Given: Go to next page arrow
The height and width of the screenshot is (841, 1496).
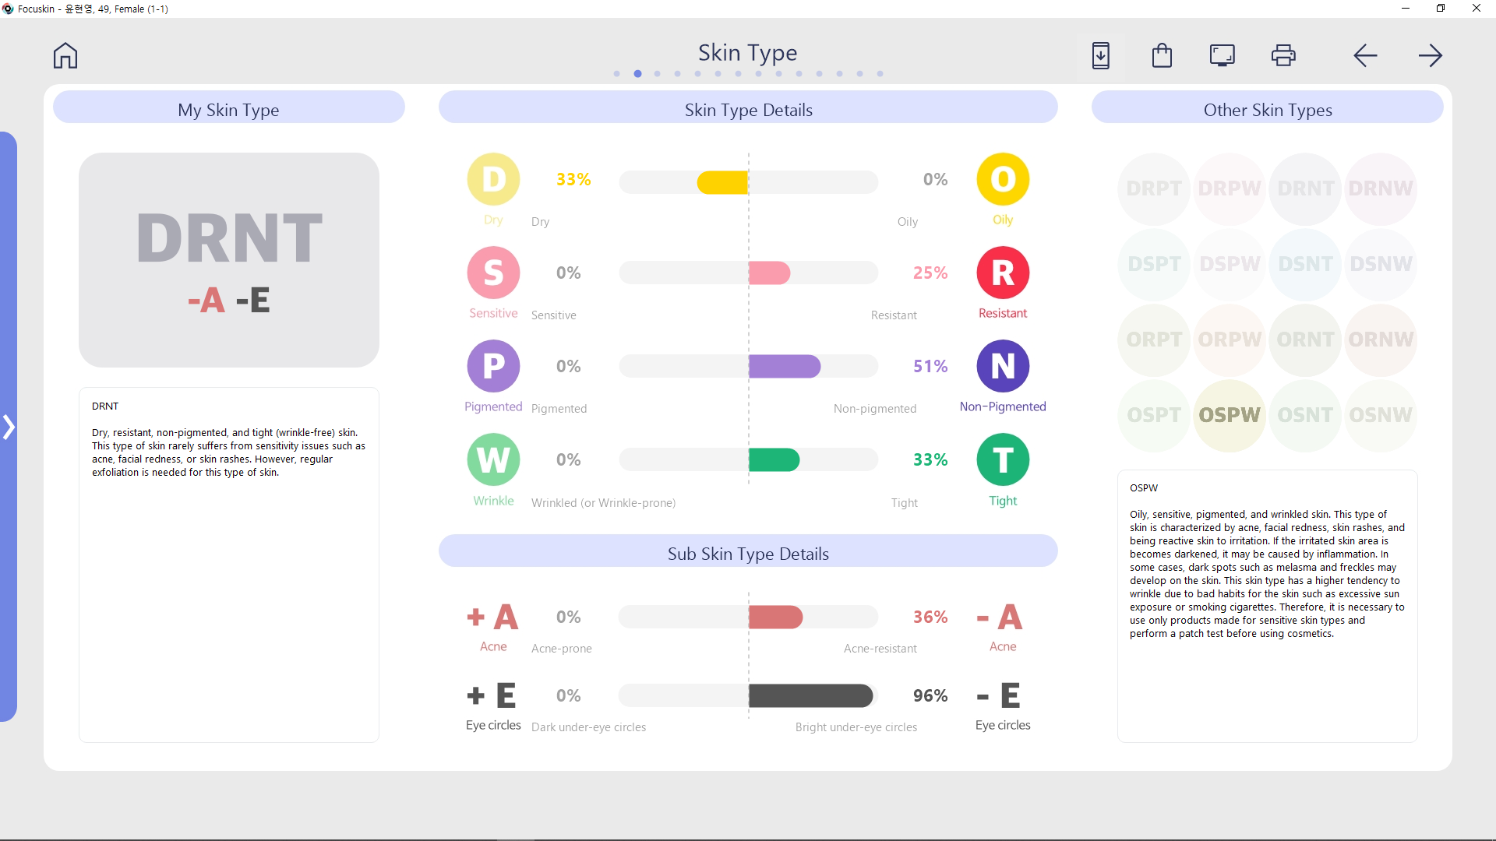Looking at the screenshot, I should 1431,55.
